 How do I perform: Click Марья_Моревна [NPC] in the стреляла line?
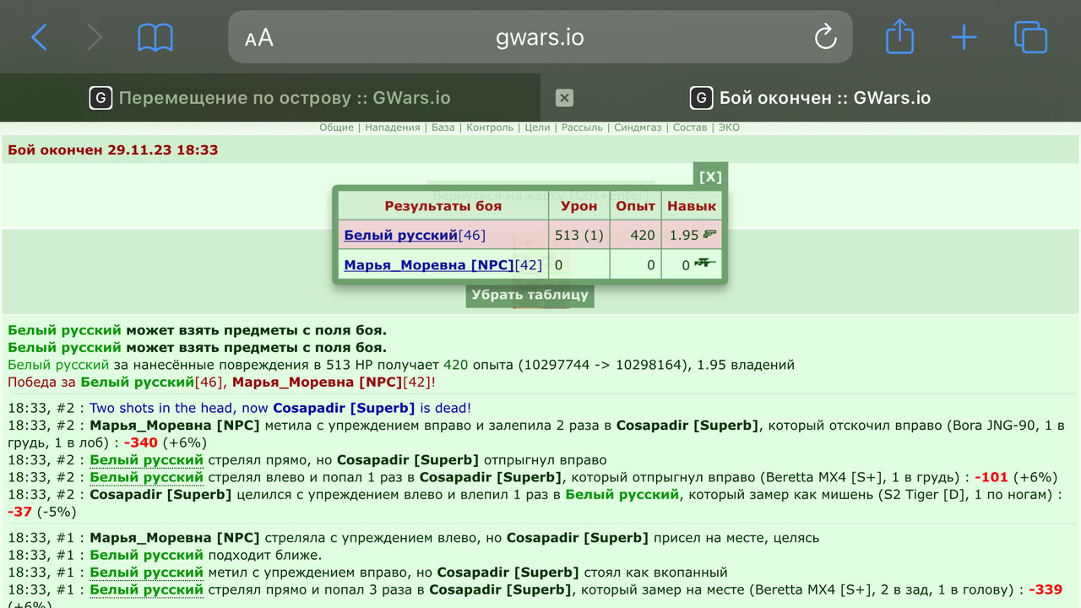coord(175,538)
